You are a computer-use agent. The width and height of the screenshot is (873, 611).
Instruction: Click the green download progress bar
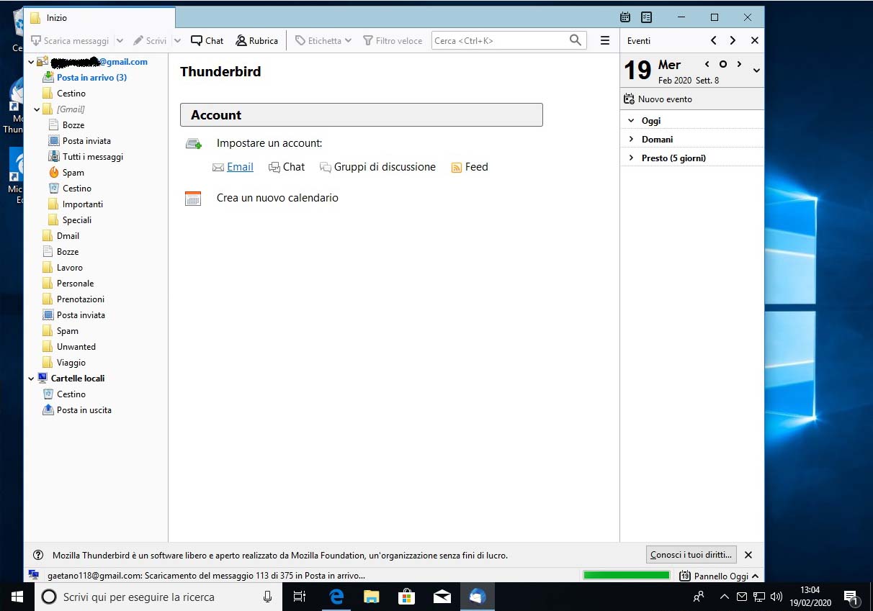pyautogui.click(x=627, y=576)
